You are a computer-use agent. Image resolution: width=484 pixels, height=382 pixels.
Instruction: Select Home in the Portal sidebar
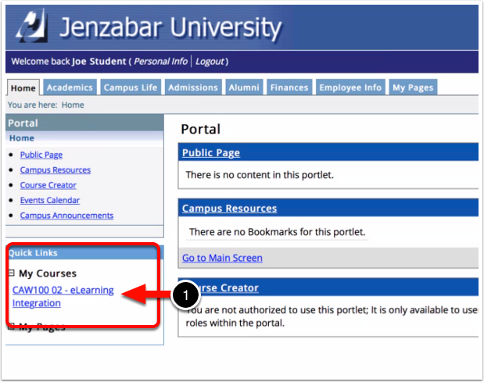tap(22, 138)
